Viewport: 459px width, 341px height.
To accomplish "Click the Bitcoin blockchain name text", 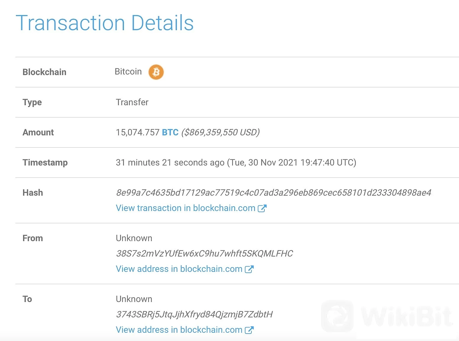I will click(128, 72).
